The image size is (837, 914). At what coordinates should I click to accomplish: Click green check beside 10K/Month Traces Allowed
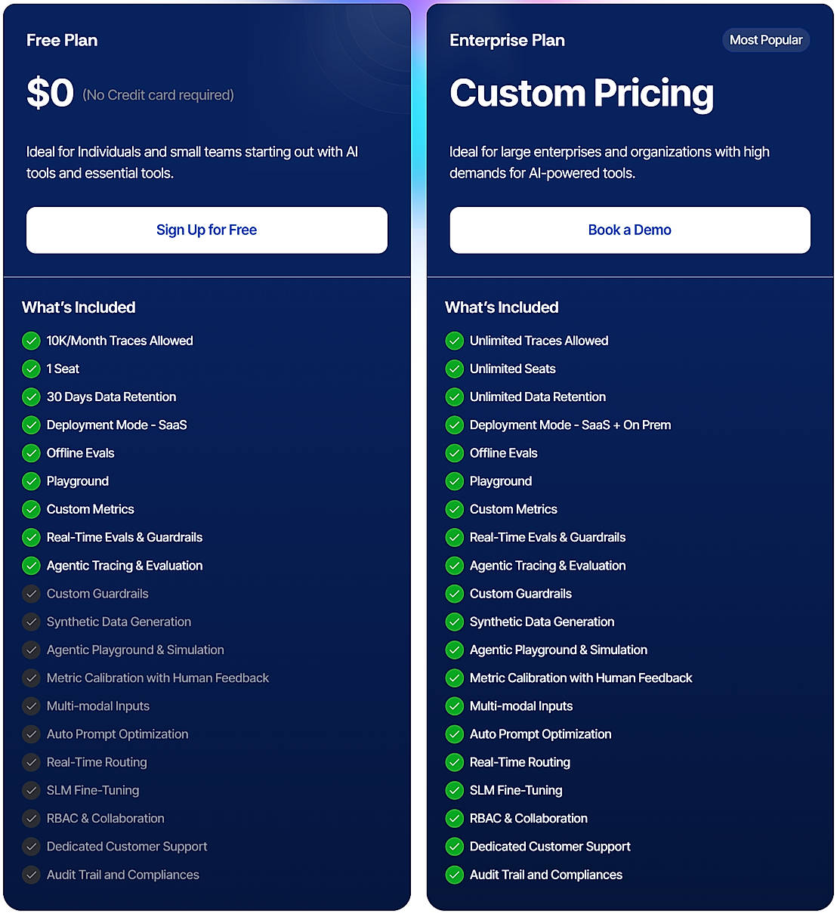31,341
